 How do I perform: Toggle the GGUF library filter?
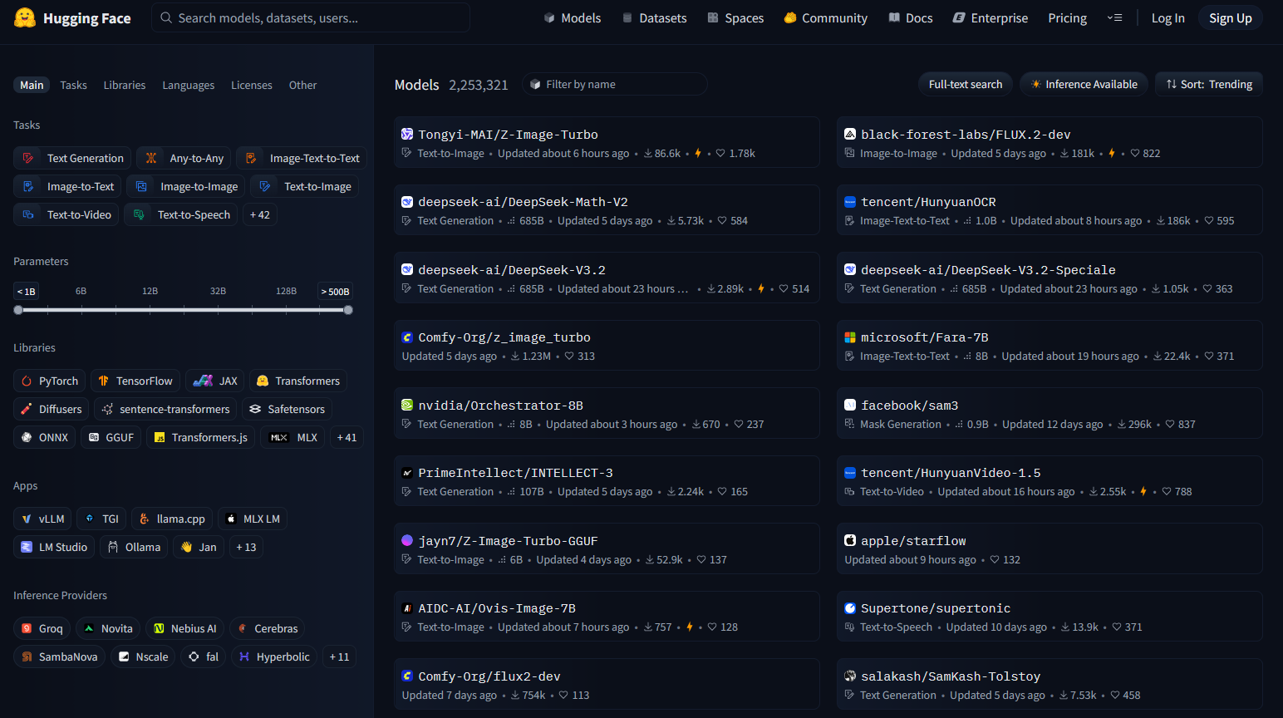click(111, 438)
